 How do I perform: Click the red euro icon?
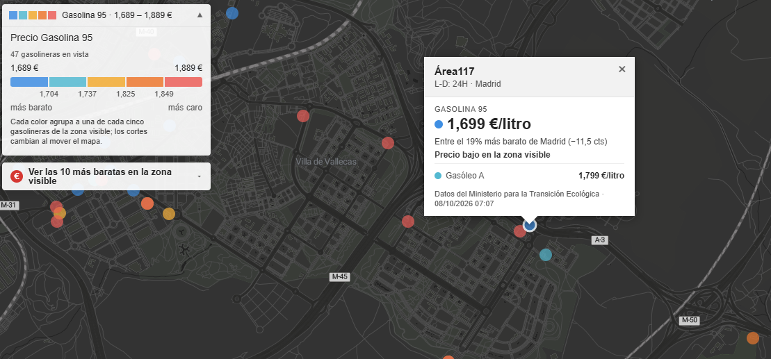point(17,176)
